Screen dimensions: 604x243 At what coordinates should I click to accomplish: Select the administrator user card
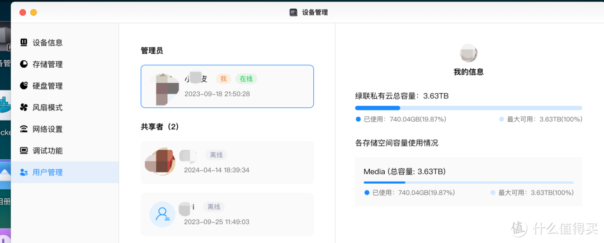tap(227, 86)
